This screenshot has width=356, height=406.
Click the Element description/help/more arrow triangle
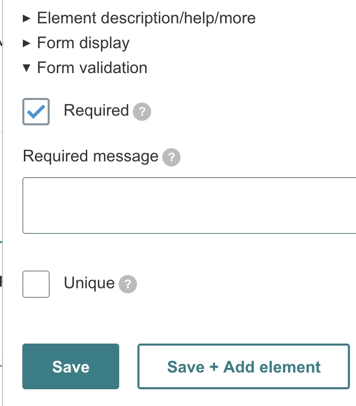point(27,19)
